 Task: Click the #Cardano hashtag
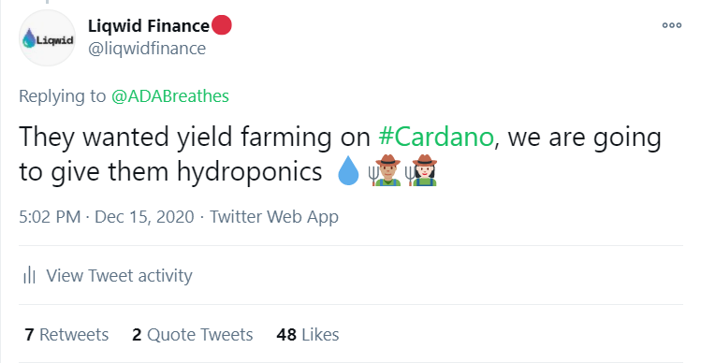click(436, 137)
